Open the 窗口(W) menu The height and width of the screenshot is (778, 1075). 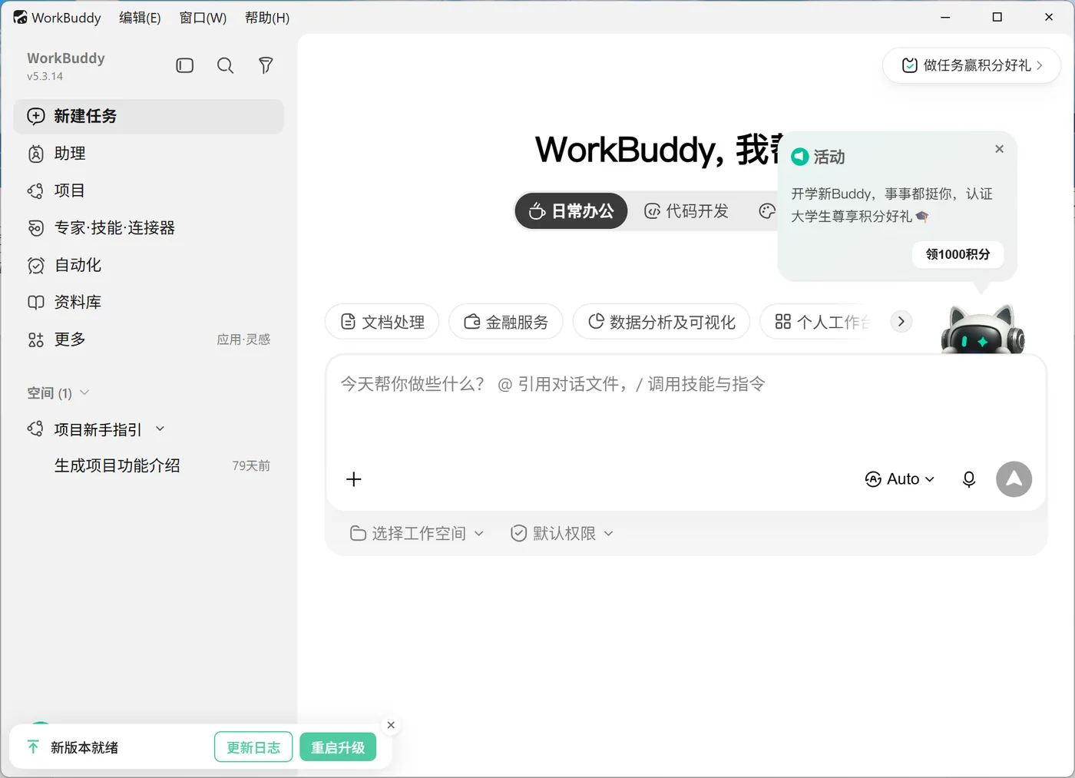coord(203,17)
